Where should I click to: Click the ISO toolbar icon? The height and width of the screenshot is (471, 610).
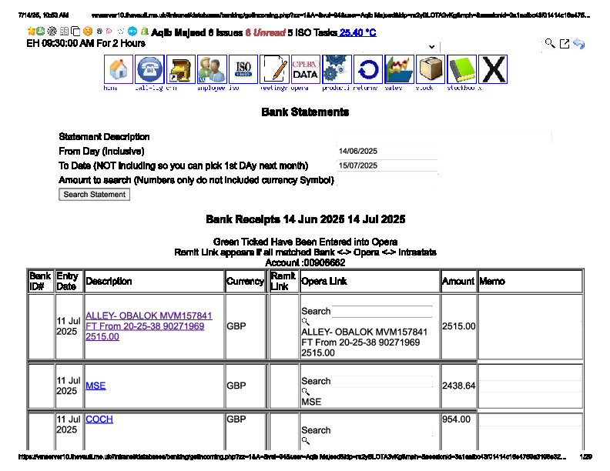[243, 69]
